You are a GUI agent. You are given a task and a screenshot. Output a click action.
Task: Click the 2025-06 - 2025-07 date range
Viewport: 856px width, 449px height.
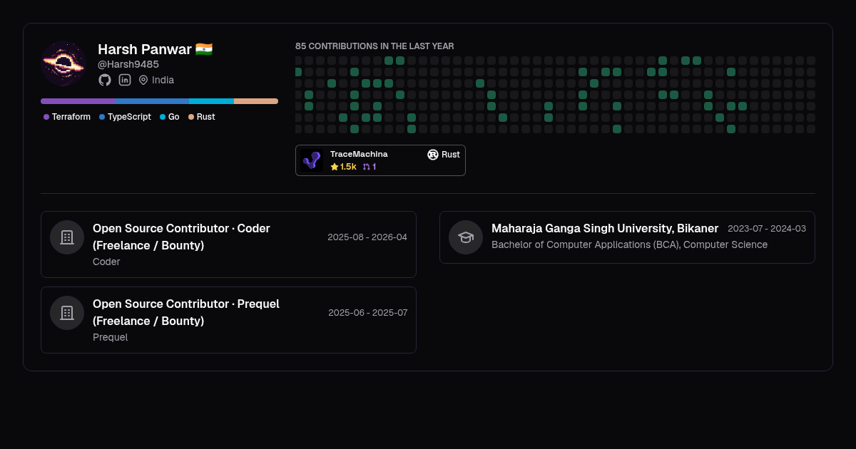point(368,313)
